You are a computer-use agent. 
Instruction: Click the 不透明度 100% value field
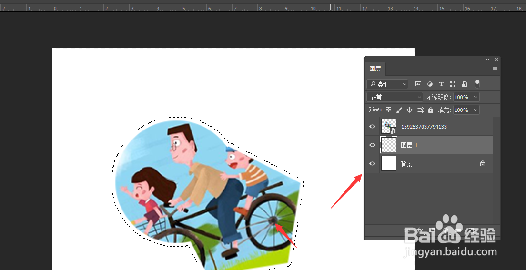pyautogui.click(x=463, y=97)
